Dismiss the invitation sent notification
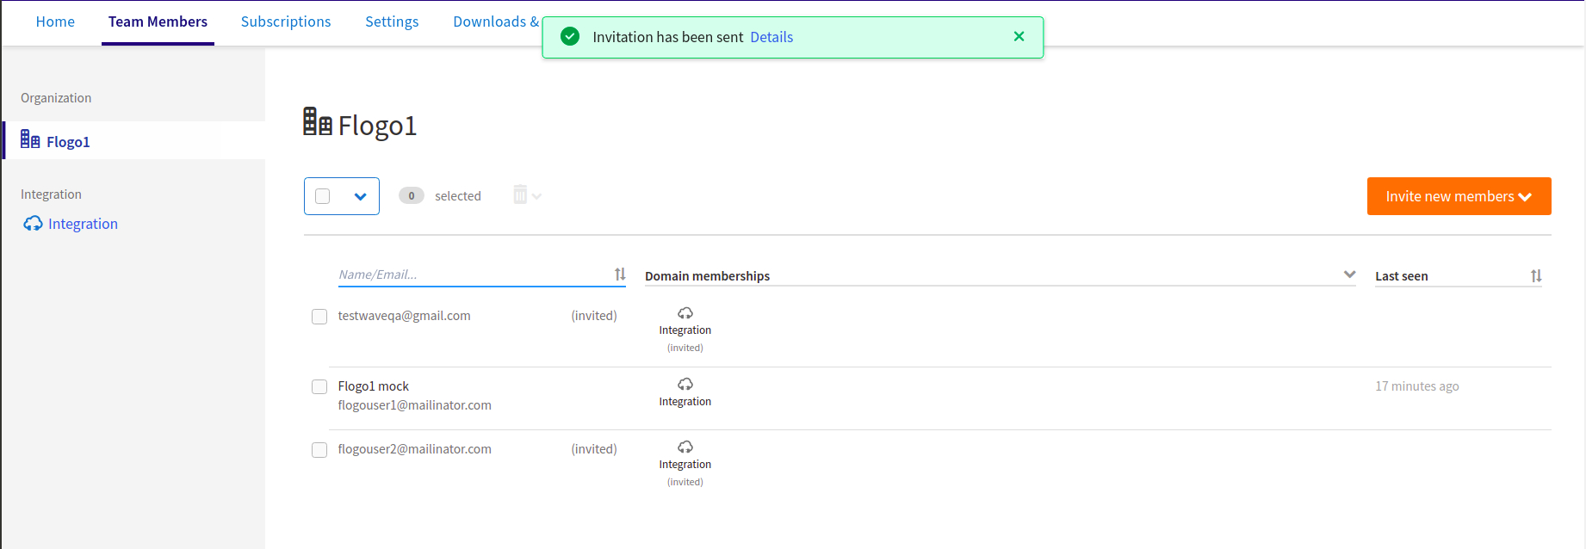The width and height of the screenshot is (1586, 549). pos(1019,36)
